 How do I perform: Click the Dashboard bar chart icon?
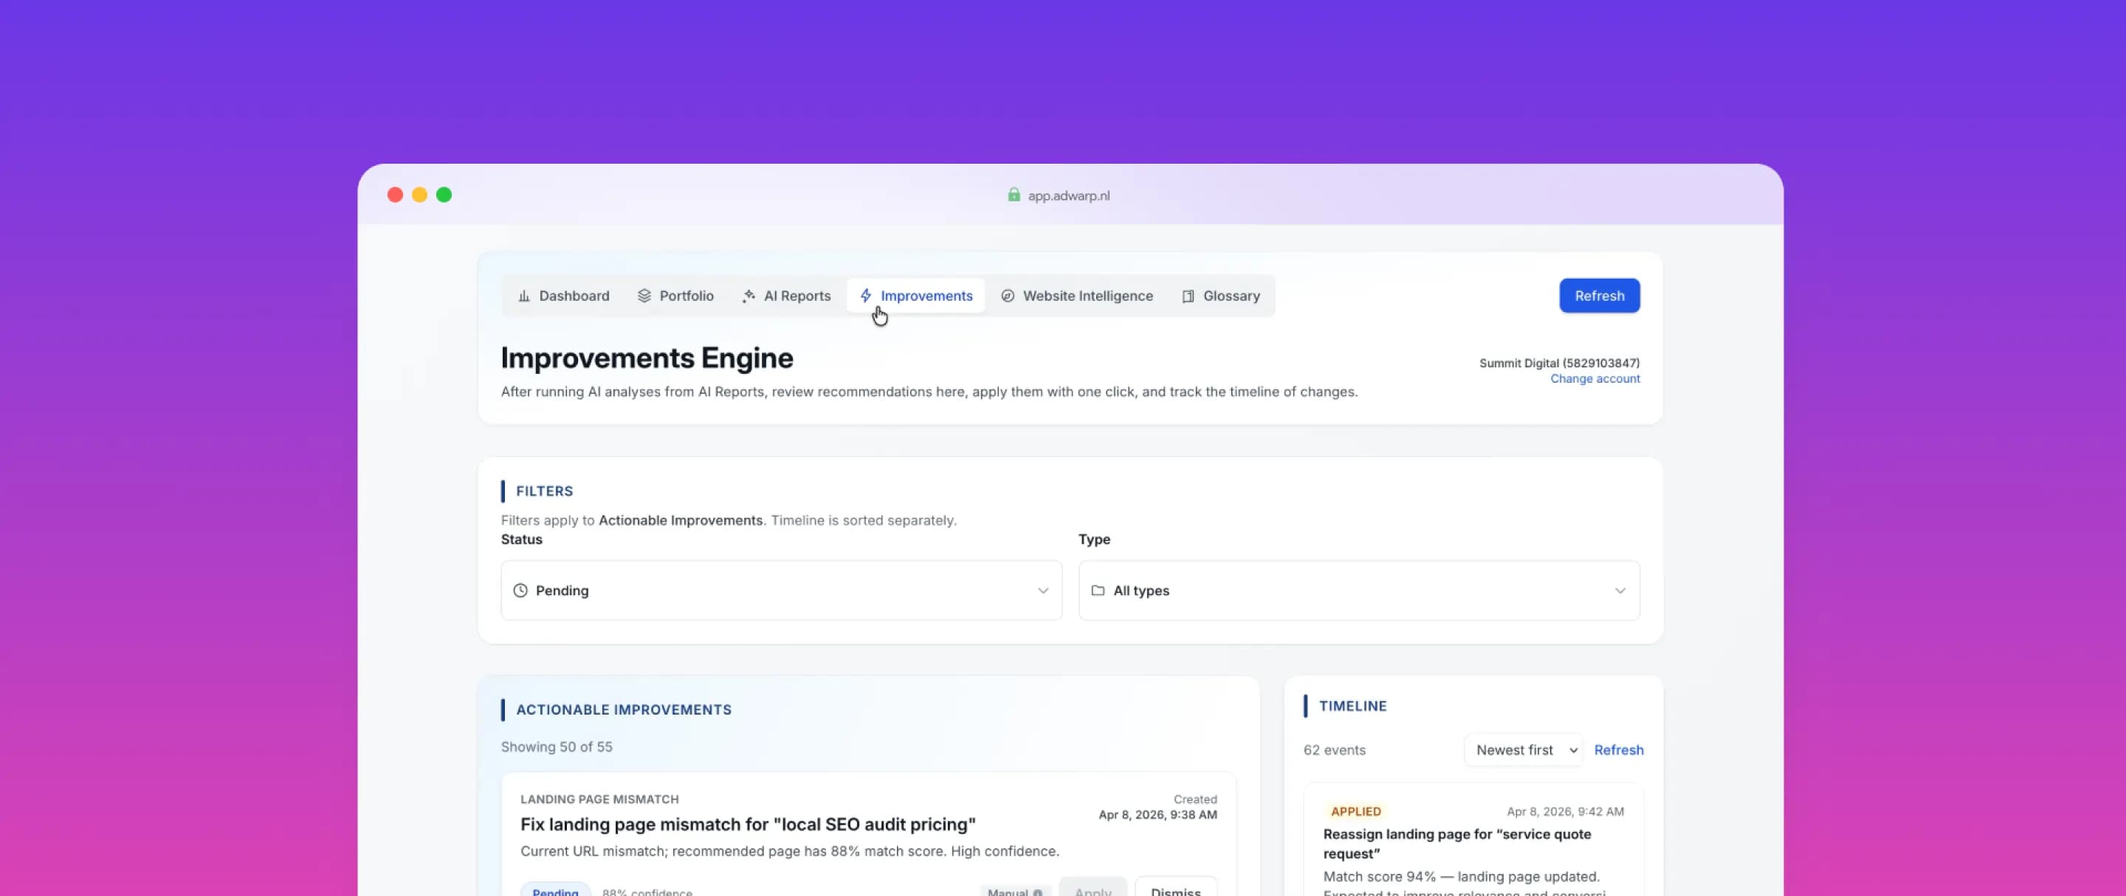pyautogui.click(x=523, y=296)
